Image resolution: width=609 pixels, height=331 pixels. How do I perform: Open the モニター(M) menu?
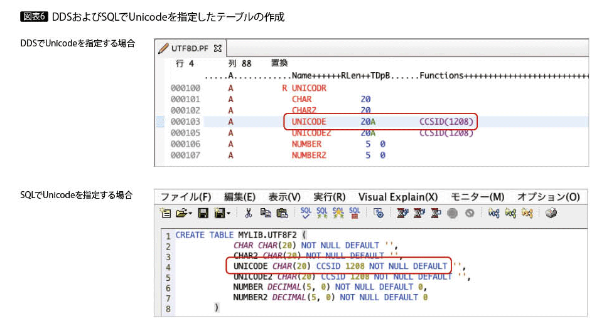tap(477, 197)
